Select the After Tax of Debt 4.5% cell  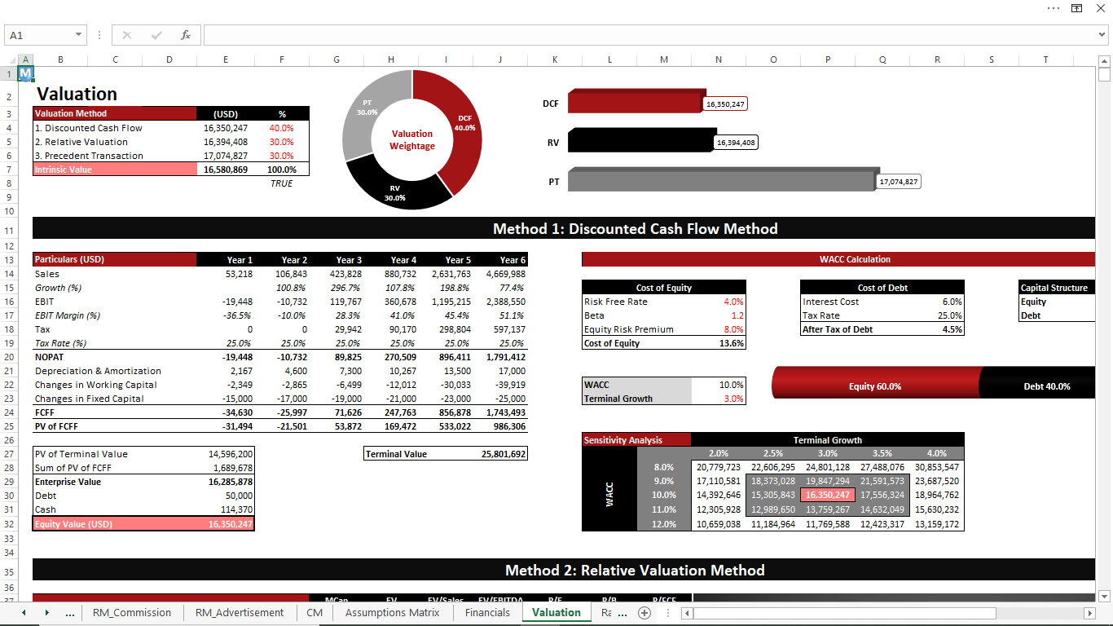937,329
